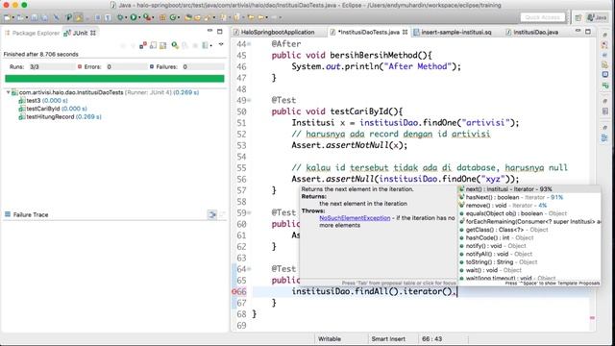The width and height of the screenshot is (615, 346).
Task: Click the Open Perspective icon beside Java
Action: [578, 17]
